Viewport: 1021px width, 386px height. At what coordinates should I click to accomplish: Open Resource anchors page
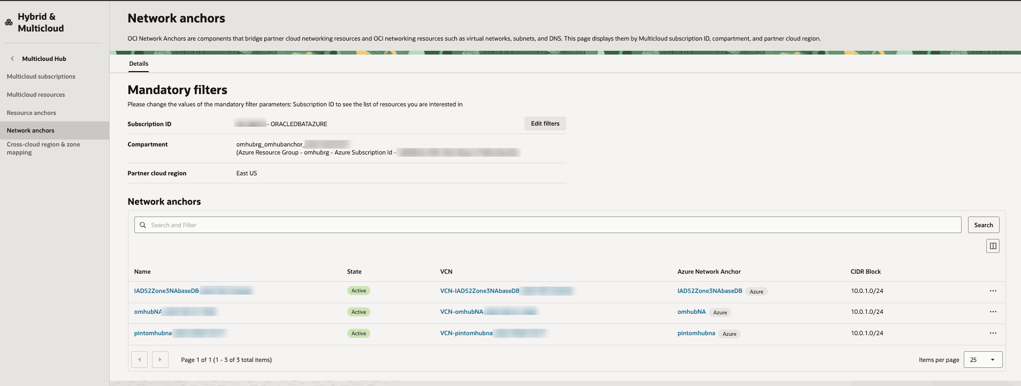point(32,113)
